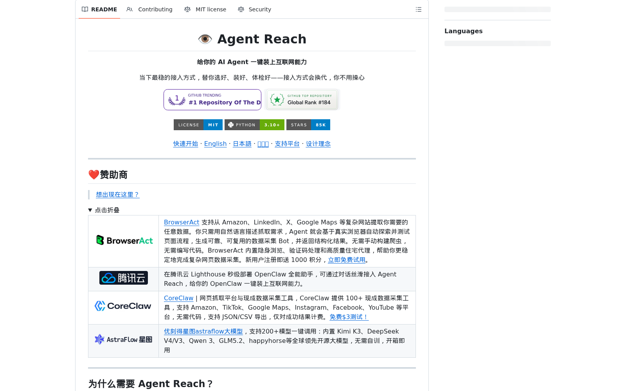Switch to the Contributing tab
Viewport: 626px width, 391px height.
(x=149, y=9)
